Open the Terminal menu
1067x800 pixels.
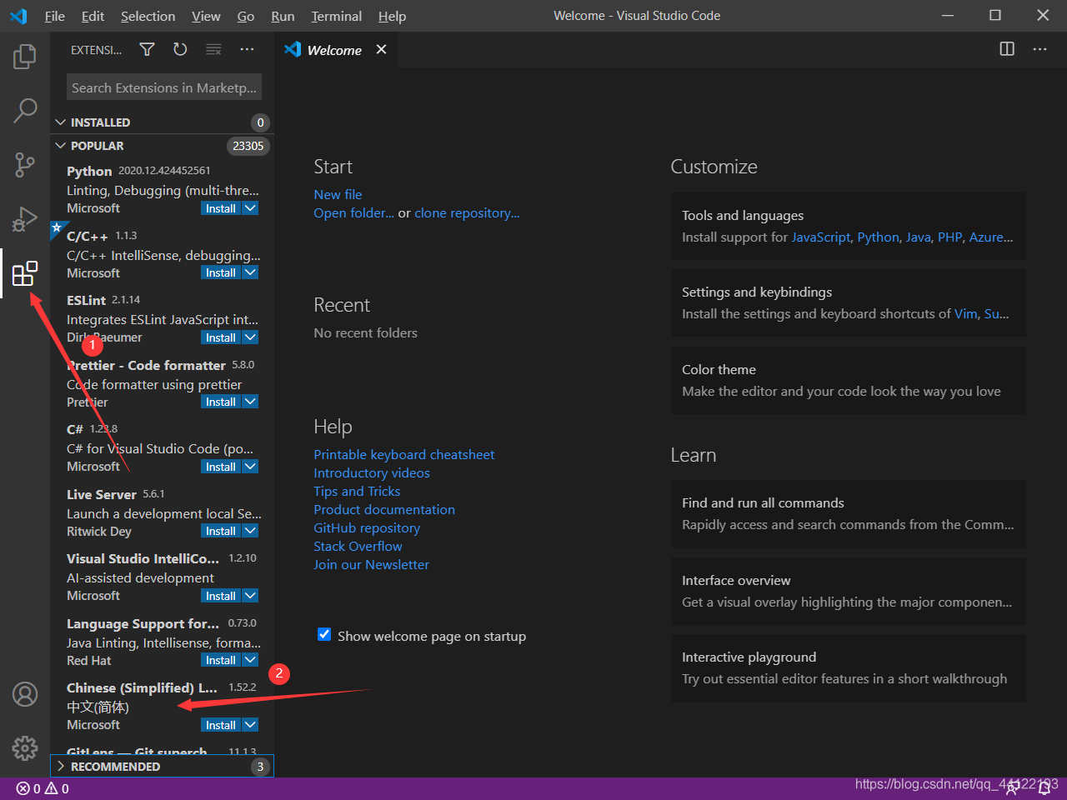[337, 16]
